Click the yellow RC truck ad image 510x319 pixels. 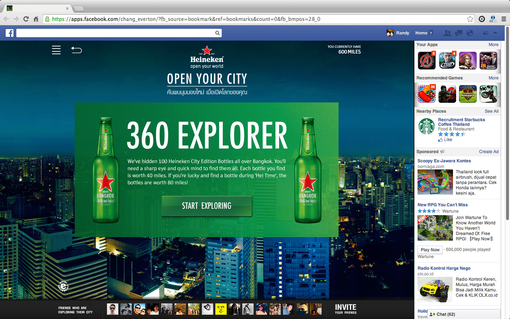435,290
